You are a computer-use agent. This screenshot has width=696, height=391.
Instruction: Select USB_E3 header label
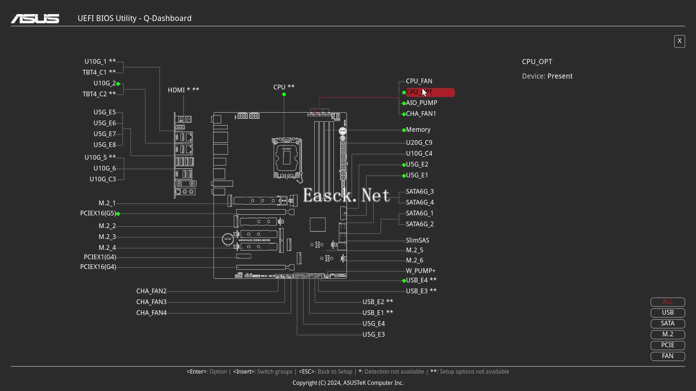point(421,291)
